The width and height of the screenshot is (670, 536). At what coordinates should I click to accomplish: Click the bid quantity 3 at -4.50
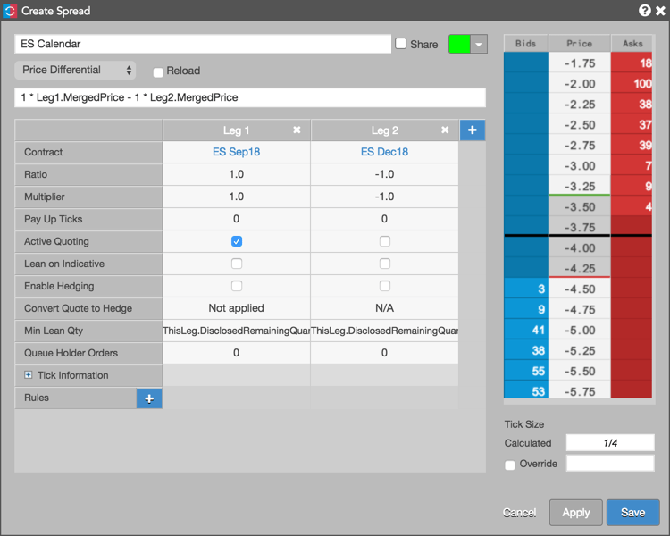pyautogui.click(x=526, y=289)
